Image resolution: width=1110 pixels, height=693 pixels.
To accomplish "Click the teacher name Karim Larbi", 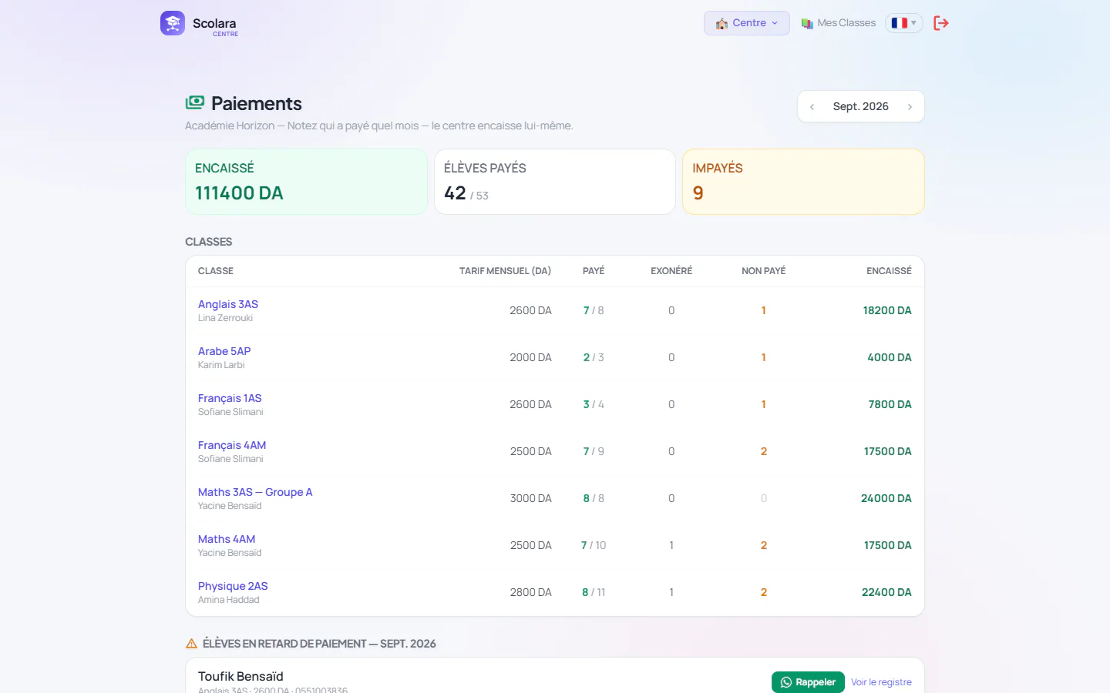I will coord(221,365).
